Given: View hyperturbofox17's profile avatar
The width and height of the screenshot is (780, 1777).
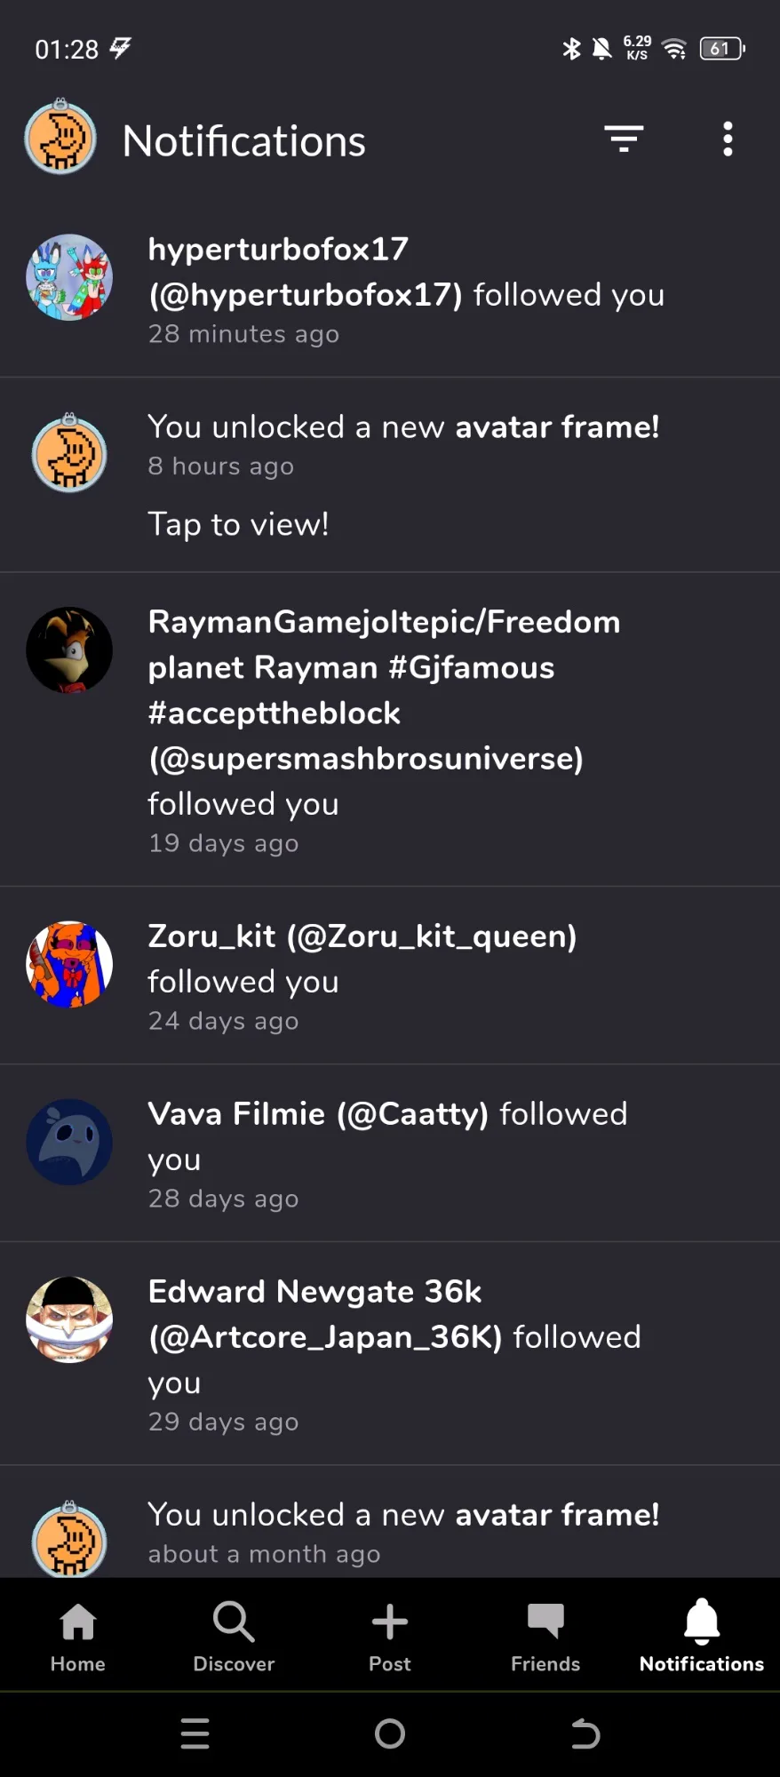Looking at the screenshot, I should [69, 277].
